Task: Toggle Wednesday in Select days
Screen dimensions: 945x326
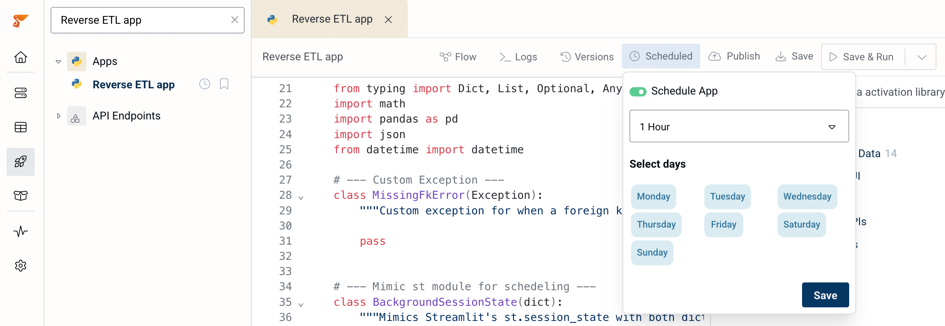Action: click(x=807, y=196)
